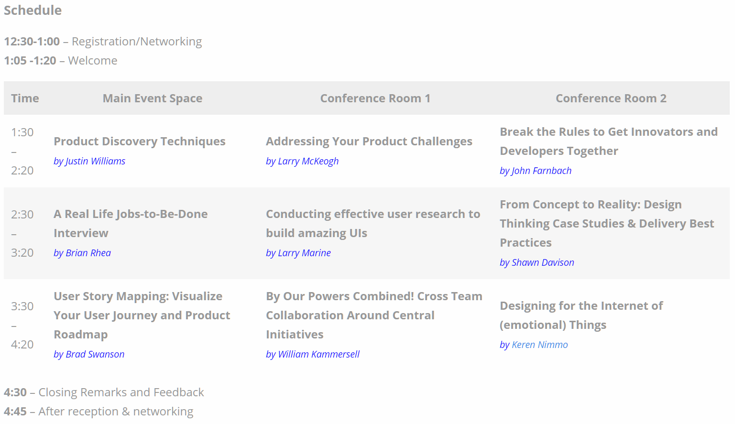Image resolution: width=735 pixels, height=424 pixels.
Task: Click the Time column header
Action: click(25, 98)
